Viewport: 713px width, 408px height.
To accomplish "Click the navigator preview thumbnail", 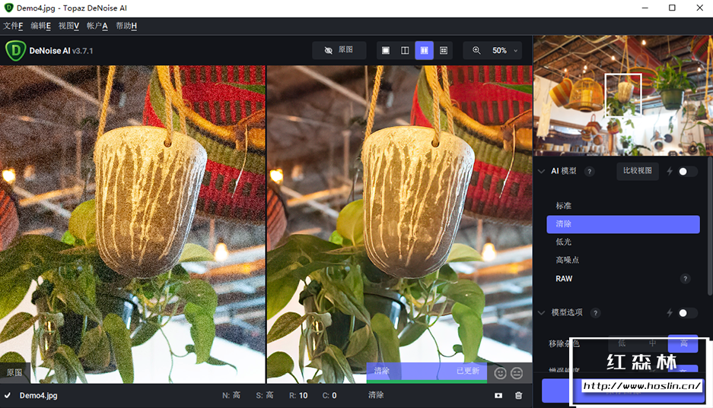I will [623, 96].
